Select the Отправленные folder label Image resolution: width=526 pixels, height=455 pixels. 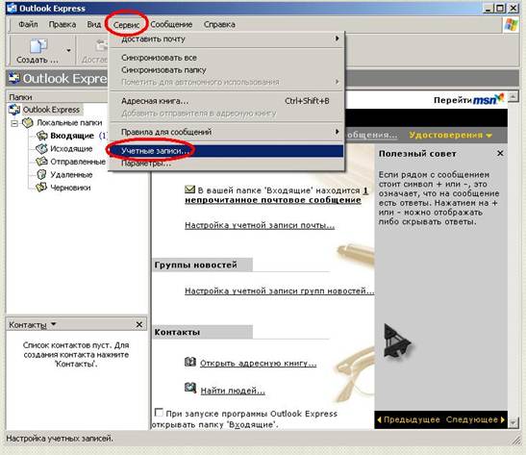(x=78, y=162)
